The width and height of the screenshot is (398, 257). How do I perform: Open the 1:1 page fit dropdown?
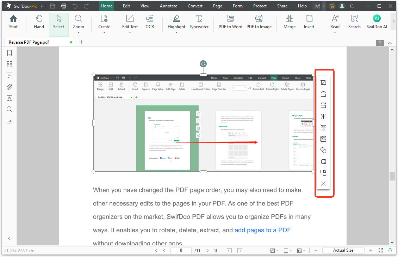coord(301,250)
